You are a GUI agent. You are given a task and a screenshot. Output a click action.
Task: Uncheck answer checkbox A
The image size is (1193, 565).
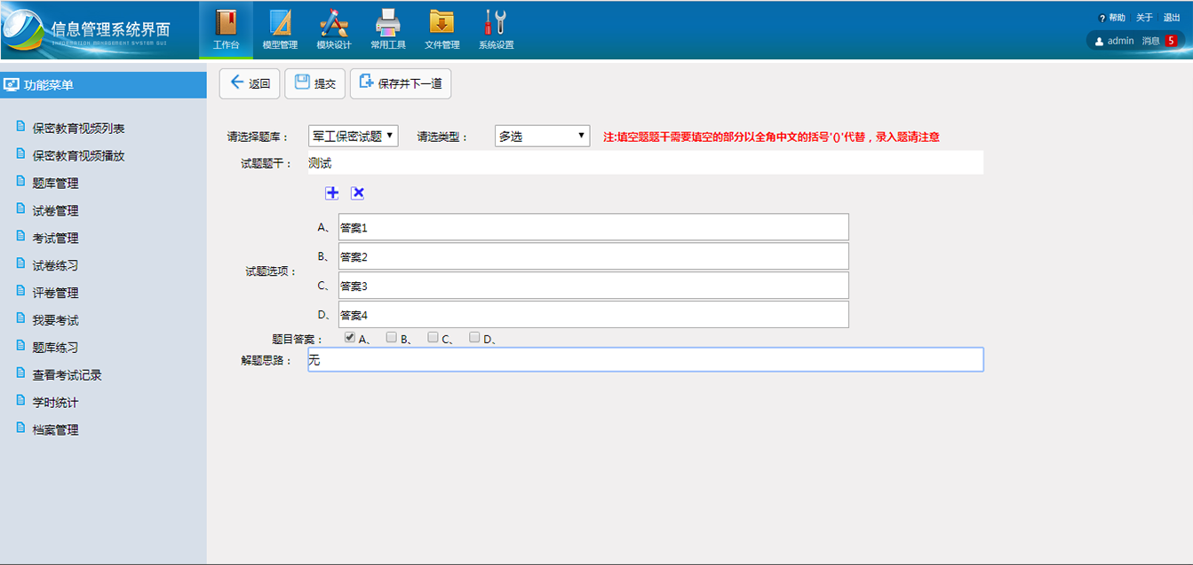coord(350,337)
